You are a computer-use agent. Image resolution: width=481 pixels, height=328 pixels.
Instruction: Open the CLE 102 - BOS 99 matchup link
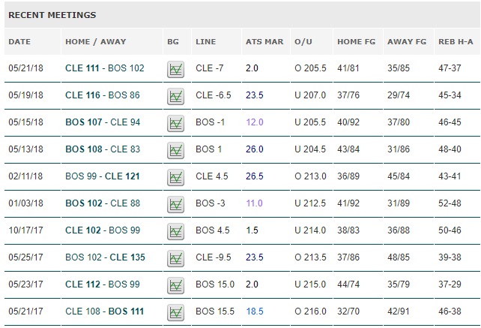click(x=103, y=230)
